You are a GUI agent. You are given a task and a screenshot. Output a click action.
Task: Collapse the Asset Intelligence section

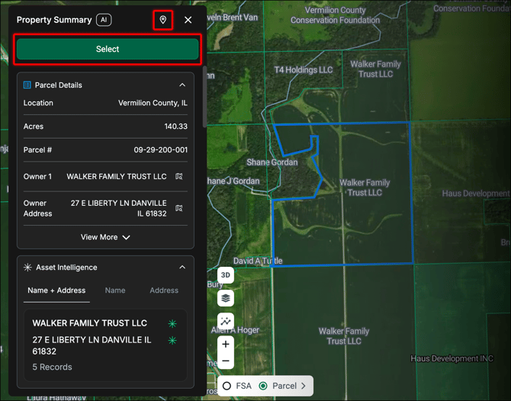click(x=182, y=268)
